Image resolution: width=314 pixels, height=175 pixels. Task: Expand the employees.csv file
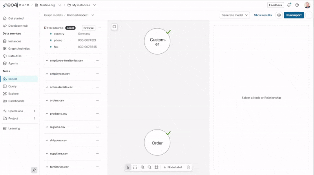[x=47, y=74]
